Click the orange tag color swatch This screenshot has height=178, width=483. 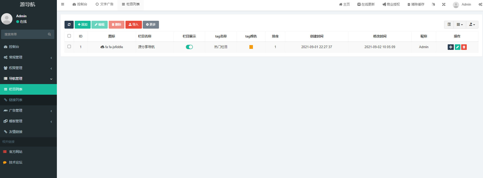point(251,47)
